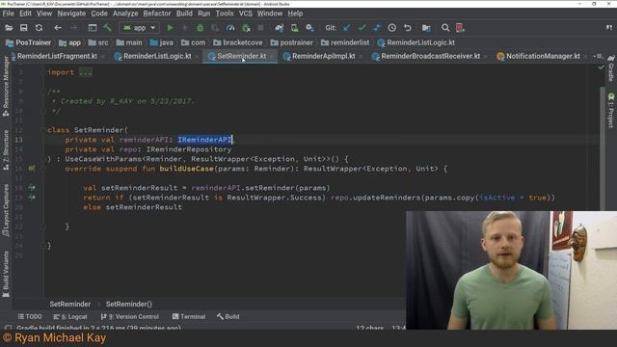This screenshot has width=617, height=347.
Task: Open the VCS menu
Action: 245,13
